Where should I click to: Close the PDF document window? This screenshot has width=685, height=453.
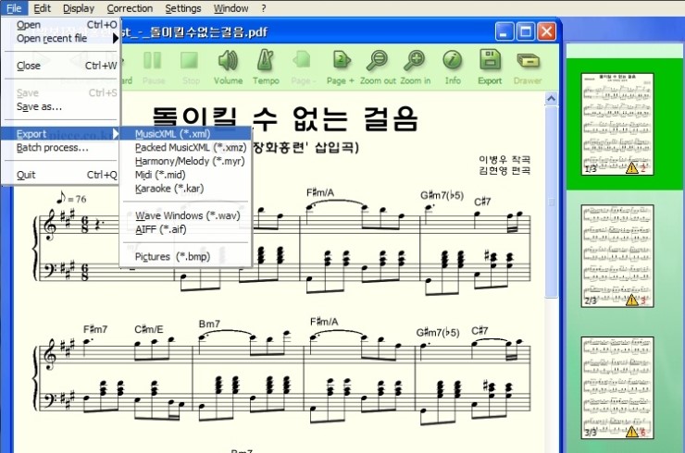click(546, 31)
